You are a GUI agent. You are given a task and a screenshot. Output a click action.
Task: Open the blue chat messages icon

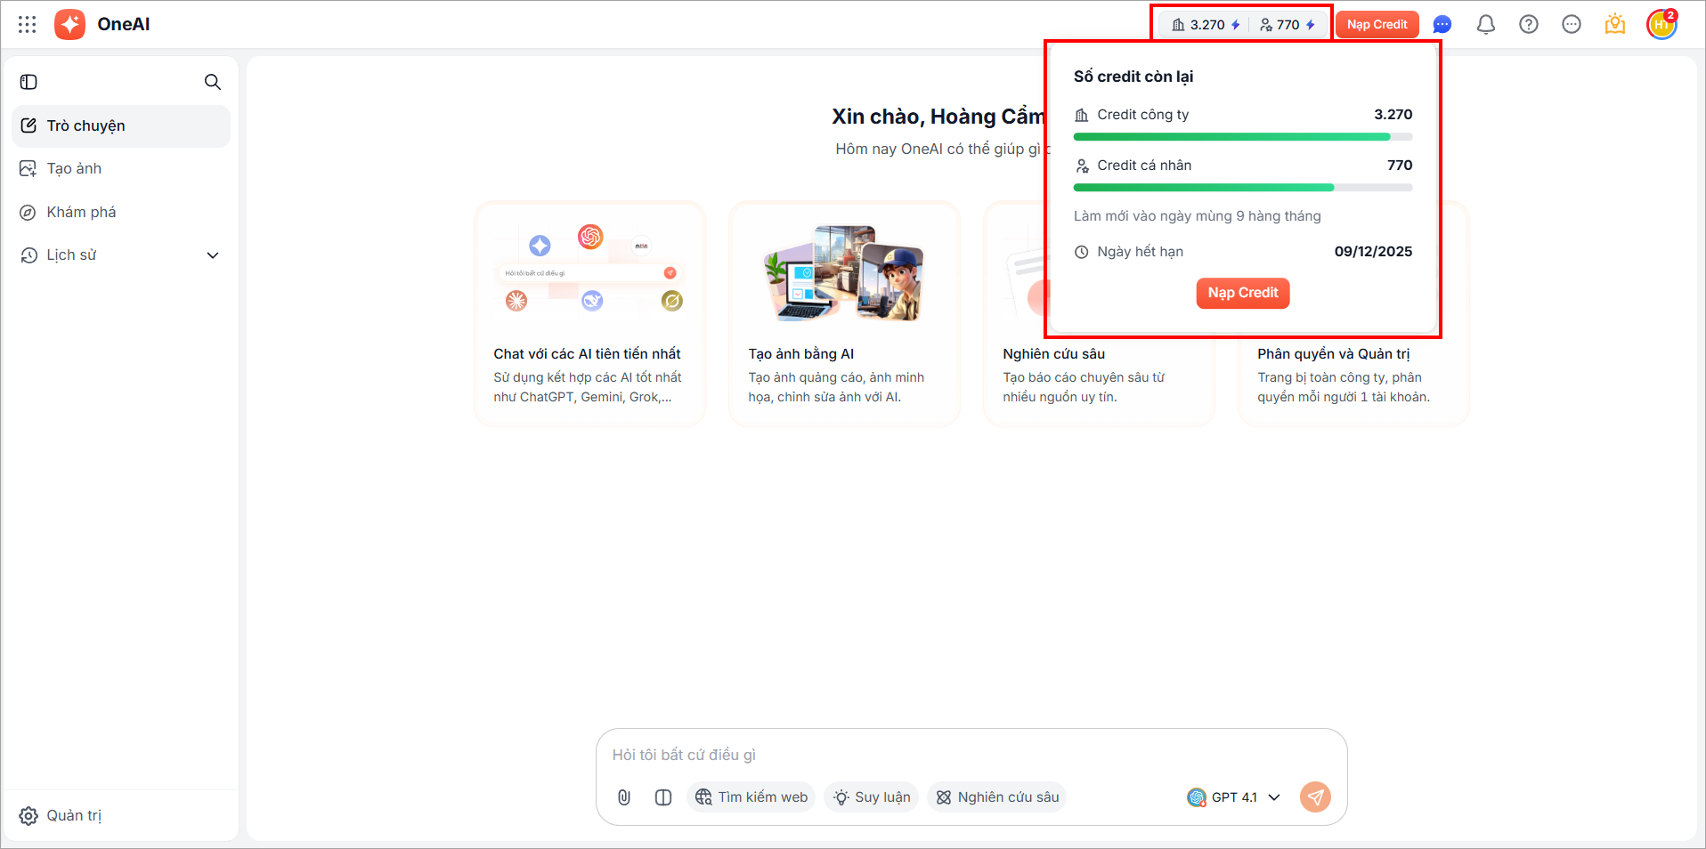[x=1442, y=25]
